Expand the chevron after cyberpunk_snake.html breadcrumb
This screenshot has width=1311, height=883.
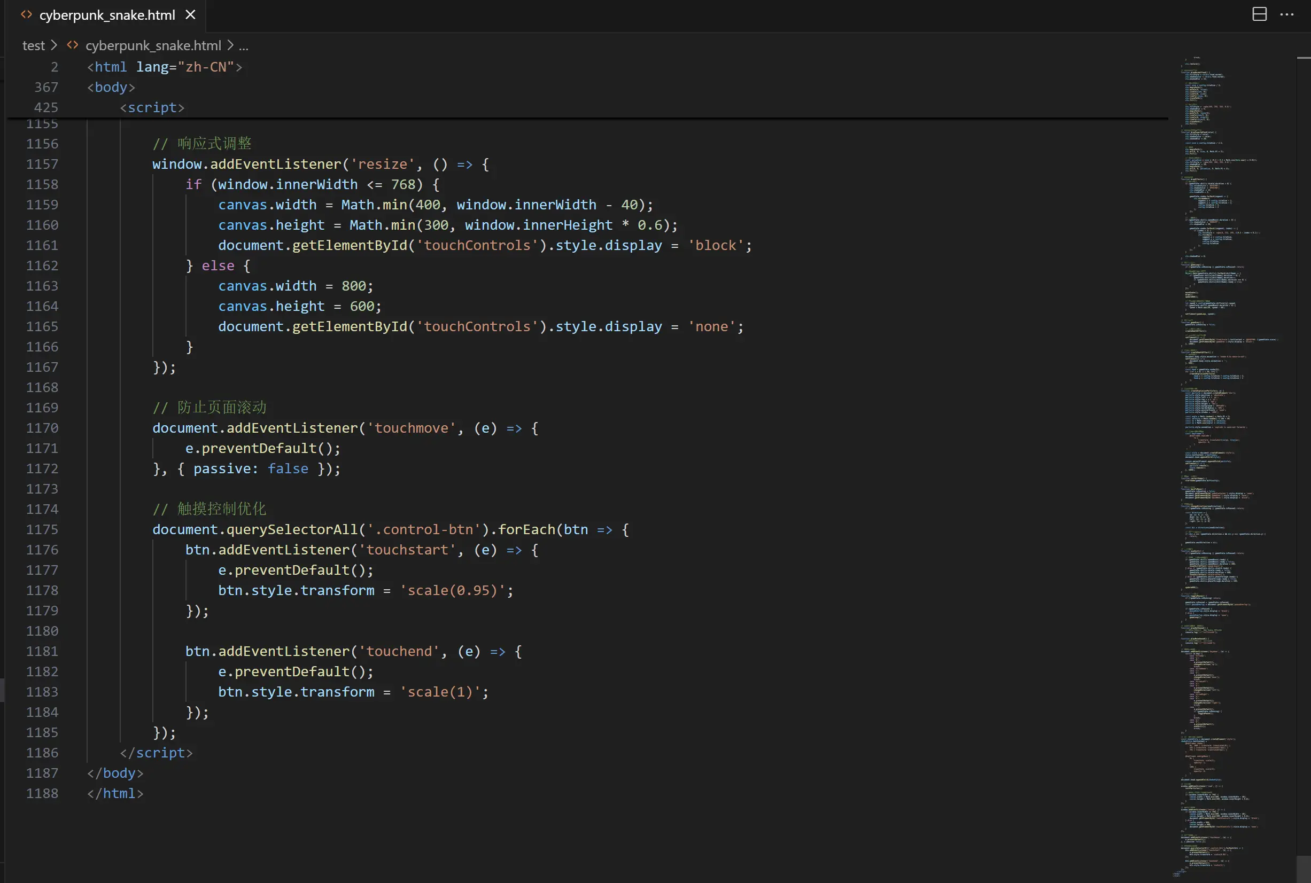click(x=230, y=45)
